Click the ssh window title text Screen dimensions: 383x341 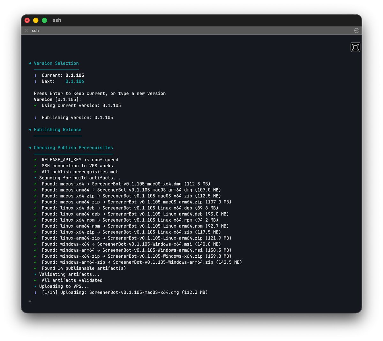(x=57, y=20)
